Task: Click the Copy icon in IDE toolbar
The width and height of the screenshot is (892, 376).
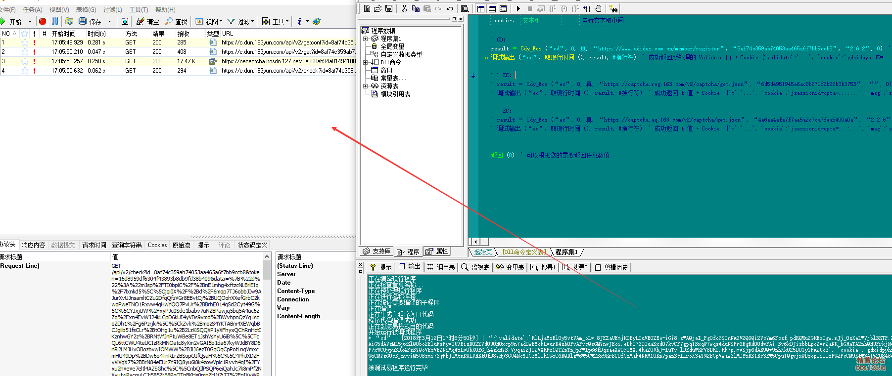Action: coord(416,8)
